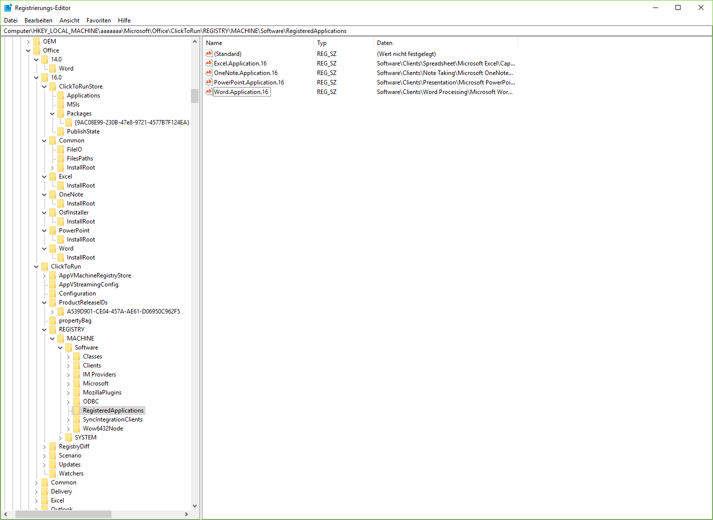Select the FilesPaths key

[80, 158]
